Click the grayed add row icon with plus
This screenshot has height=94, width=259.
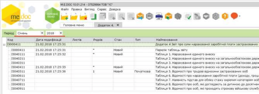(112, 16)
